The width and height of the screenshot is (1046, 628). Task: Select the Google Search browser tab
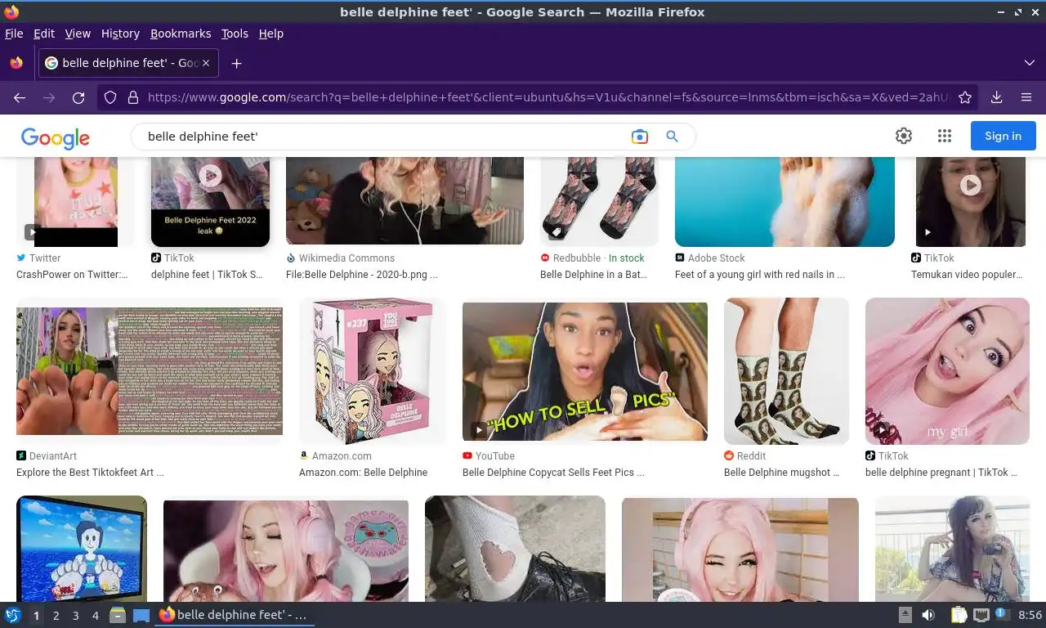click(128, 63)
